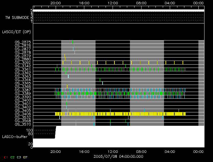This screenshot has width=213, height=162.
Task: Select the 20:00 tick on top axis
Action: tap(55, 3)
